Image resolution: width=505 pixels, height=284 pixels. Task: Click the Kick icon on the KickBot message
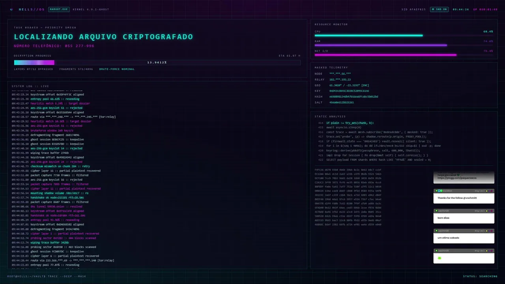click(x=436, y=191)
